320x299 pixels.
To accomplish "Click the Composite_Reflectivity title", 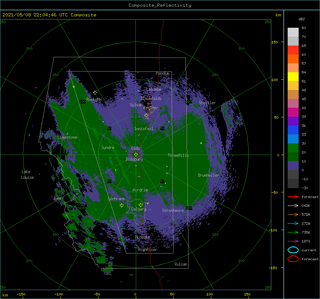I will (x=160, y=5).
